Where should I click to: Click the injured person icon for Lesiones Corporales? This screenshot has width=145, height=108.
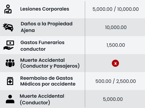coord(8,9)
